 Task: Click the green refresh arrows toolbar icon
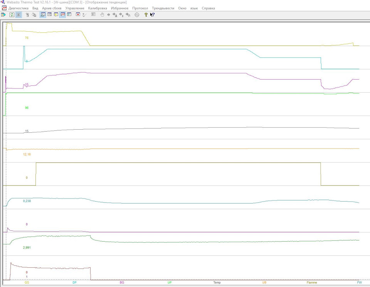click(x=12, y=15)
